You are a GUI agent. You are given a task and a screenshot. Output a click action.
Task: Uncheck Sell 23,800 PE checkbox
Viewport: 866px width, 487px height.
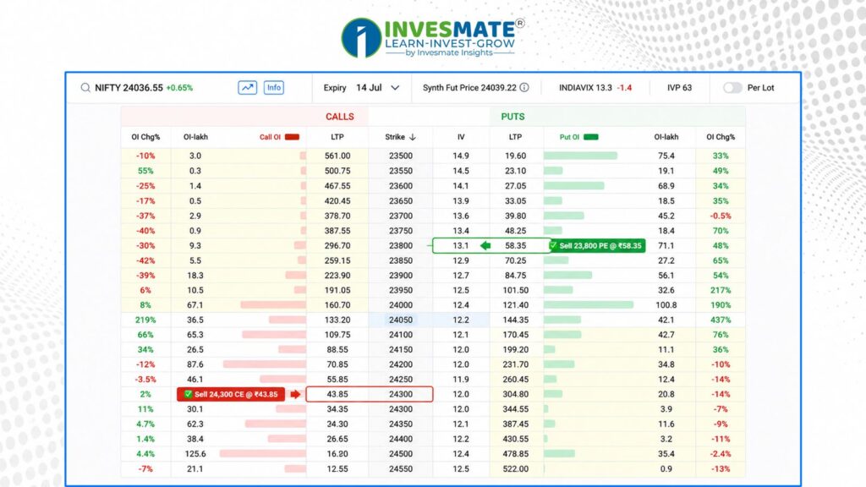tap(553, 246)
